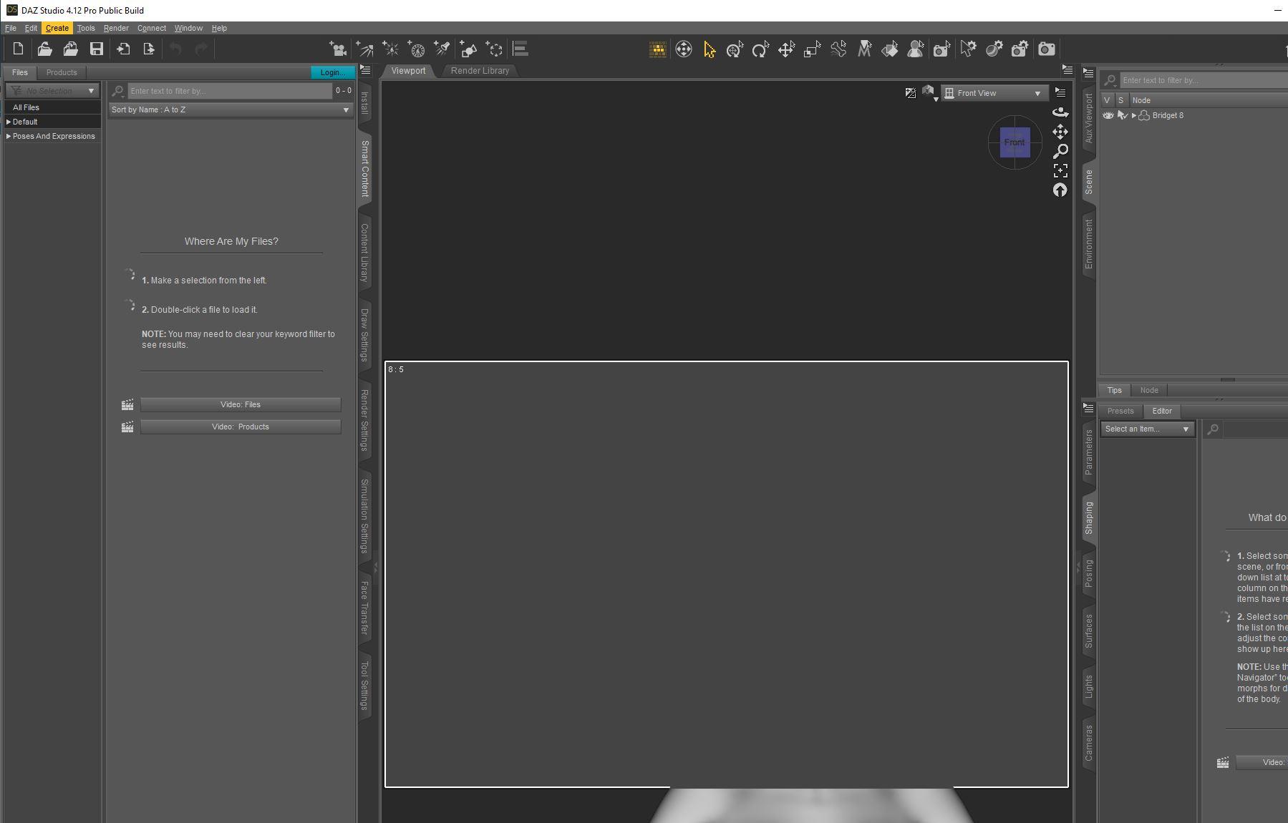Expand Poses And Expressions category
The image size is (1288, 823).
tap(9, 136)
